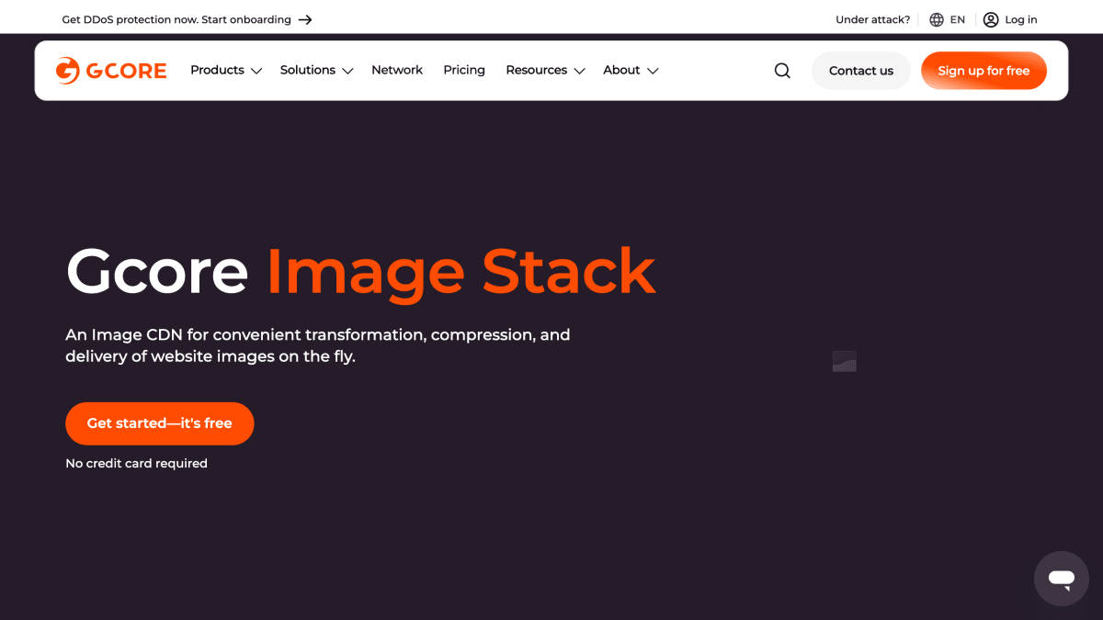Expand the Resources menu chevron
1103x620 pixels.
(x=579, y=71)
